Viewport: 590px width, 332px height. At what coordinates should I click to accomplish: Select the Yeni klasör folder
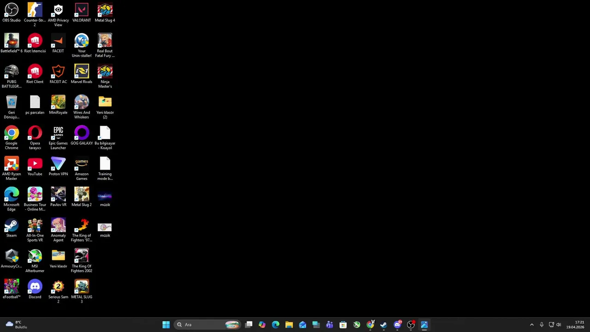[58, 259]
